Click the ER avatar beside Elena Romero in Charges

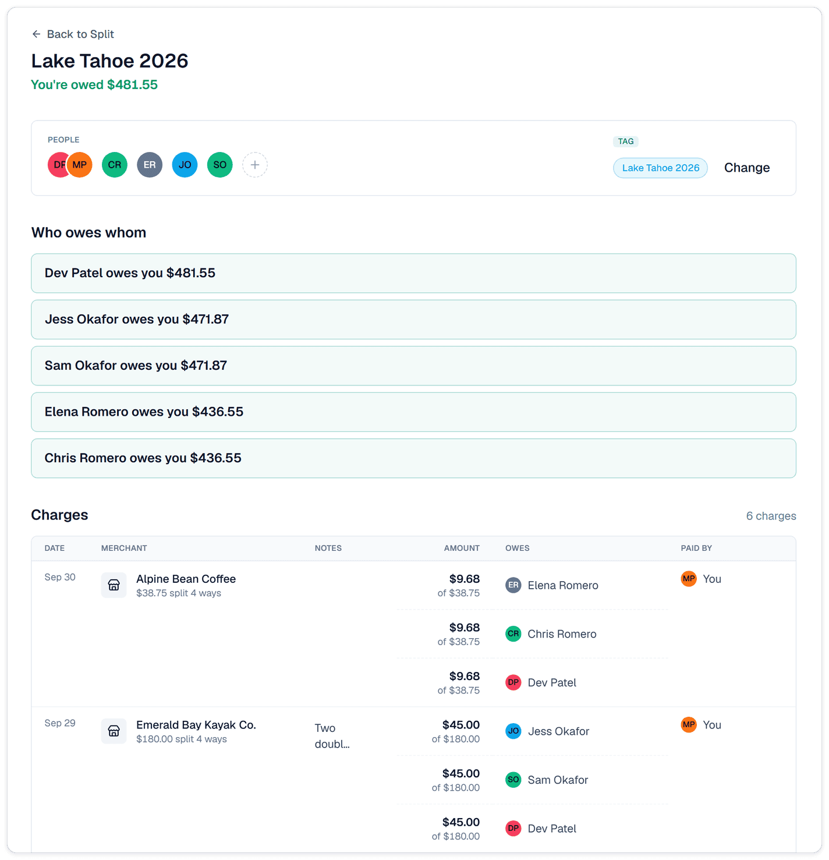(x=513, y=585)
